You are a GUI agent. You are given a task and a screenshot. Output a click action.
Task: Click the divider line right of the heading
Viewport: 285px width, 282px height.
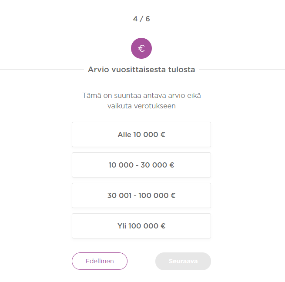(242, 69)
